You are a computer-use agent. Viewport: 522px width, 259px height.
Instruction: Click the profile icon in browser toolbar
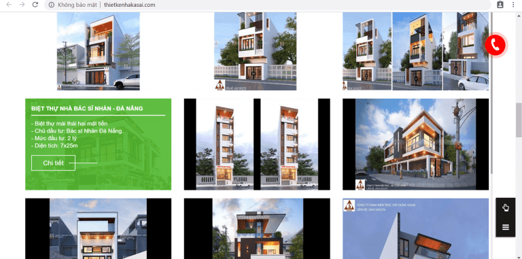point(500,5)
